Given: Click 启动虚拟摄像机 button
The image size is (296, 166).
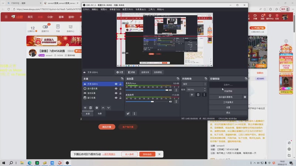Looking at the screenshot, I should [226, 97].
